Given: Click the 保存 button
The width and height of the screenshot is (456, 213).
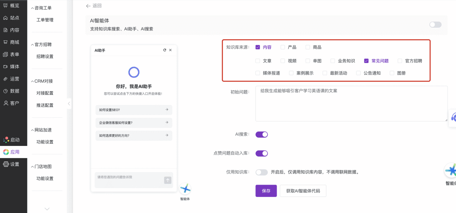Looking at the screenshot, I should point(266,191).
